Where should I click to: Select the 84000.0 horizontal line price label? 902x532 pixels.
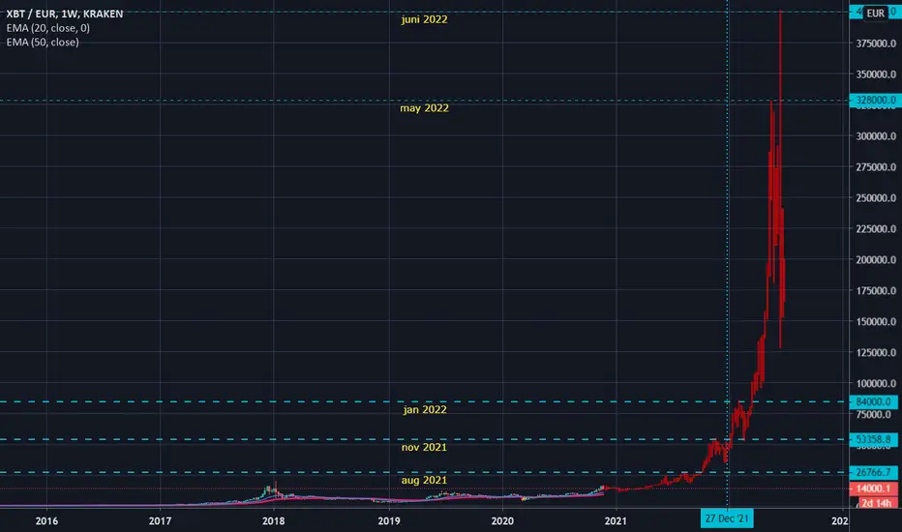(874, 401)
